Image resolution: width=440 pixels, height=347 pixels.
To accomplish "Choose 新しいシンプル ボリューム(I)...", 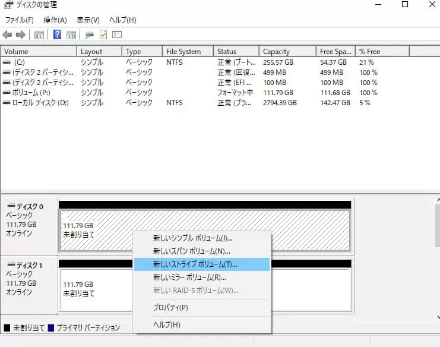I will click(x=202, y=238).
